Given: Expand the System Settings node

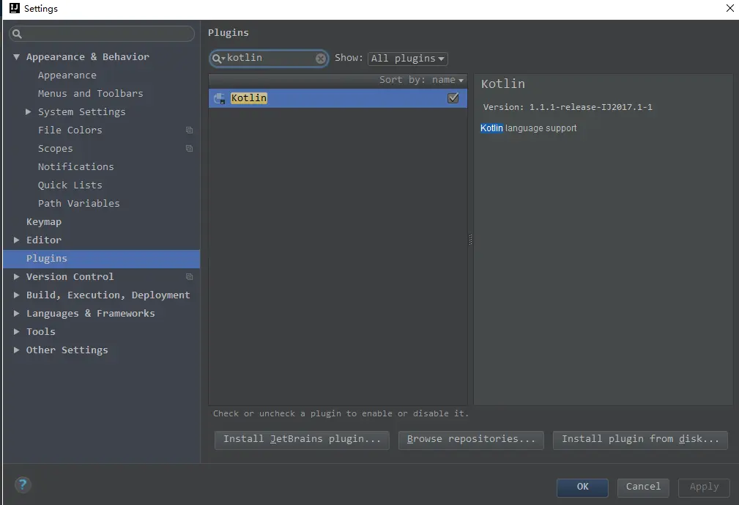Looking at the screenshot, I should [29, 111].
